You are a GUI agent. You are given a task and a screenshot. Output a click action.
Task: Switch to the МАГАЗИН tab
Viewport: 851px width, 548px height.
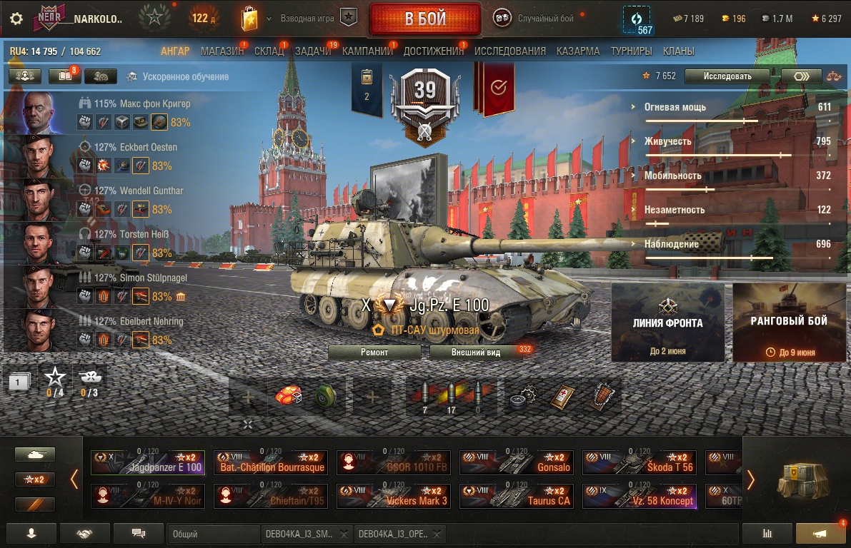click(x=222, y=51)
